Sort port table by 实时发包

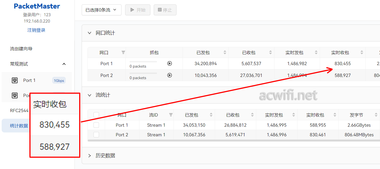(x=316, y=52)
